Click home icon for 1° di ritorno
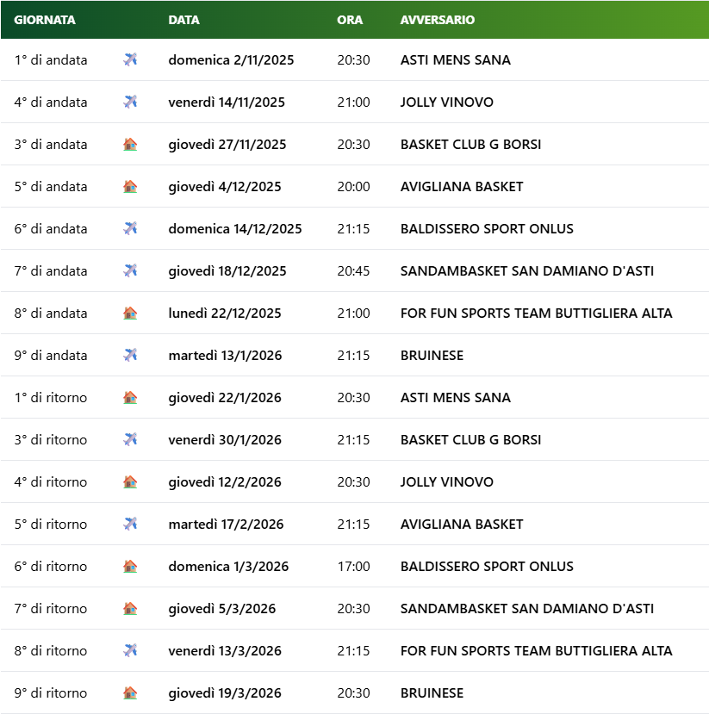This screenshot has height=714, width=709. tap(130, 398)
